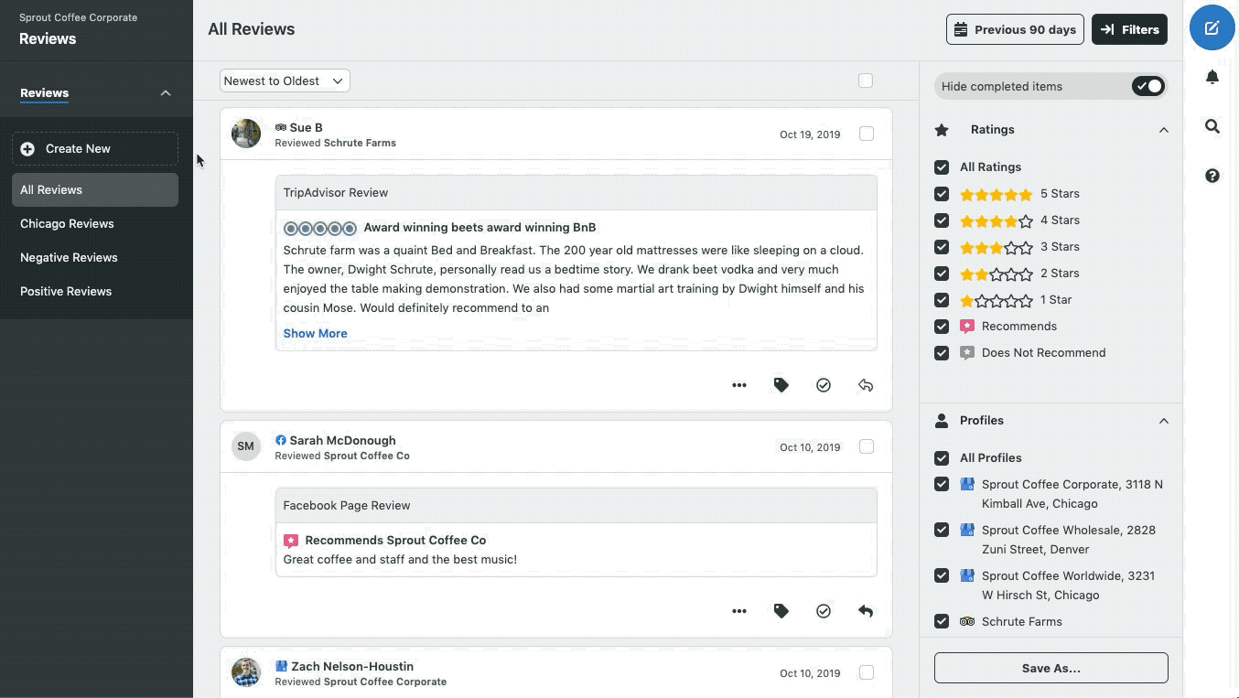
Task: Click Create New in sidebar
Action: tap(95, 148)
